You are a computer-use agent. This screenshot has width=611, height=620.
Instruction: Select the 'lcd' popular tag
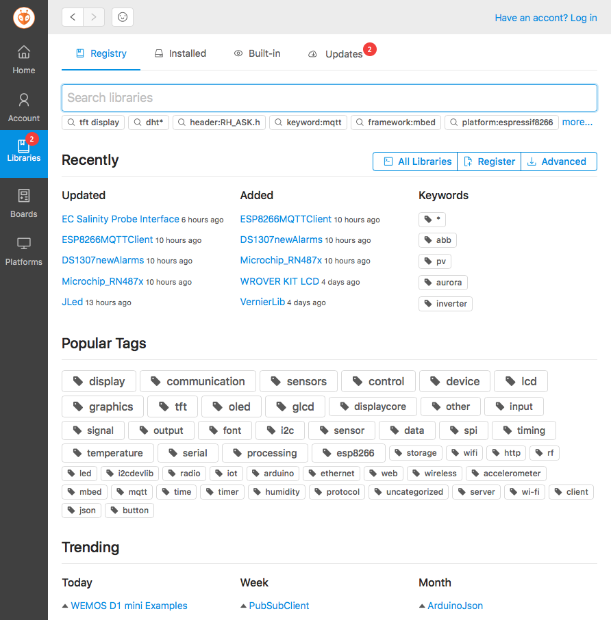pyautogui.click(x=521, y=381)
